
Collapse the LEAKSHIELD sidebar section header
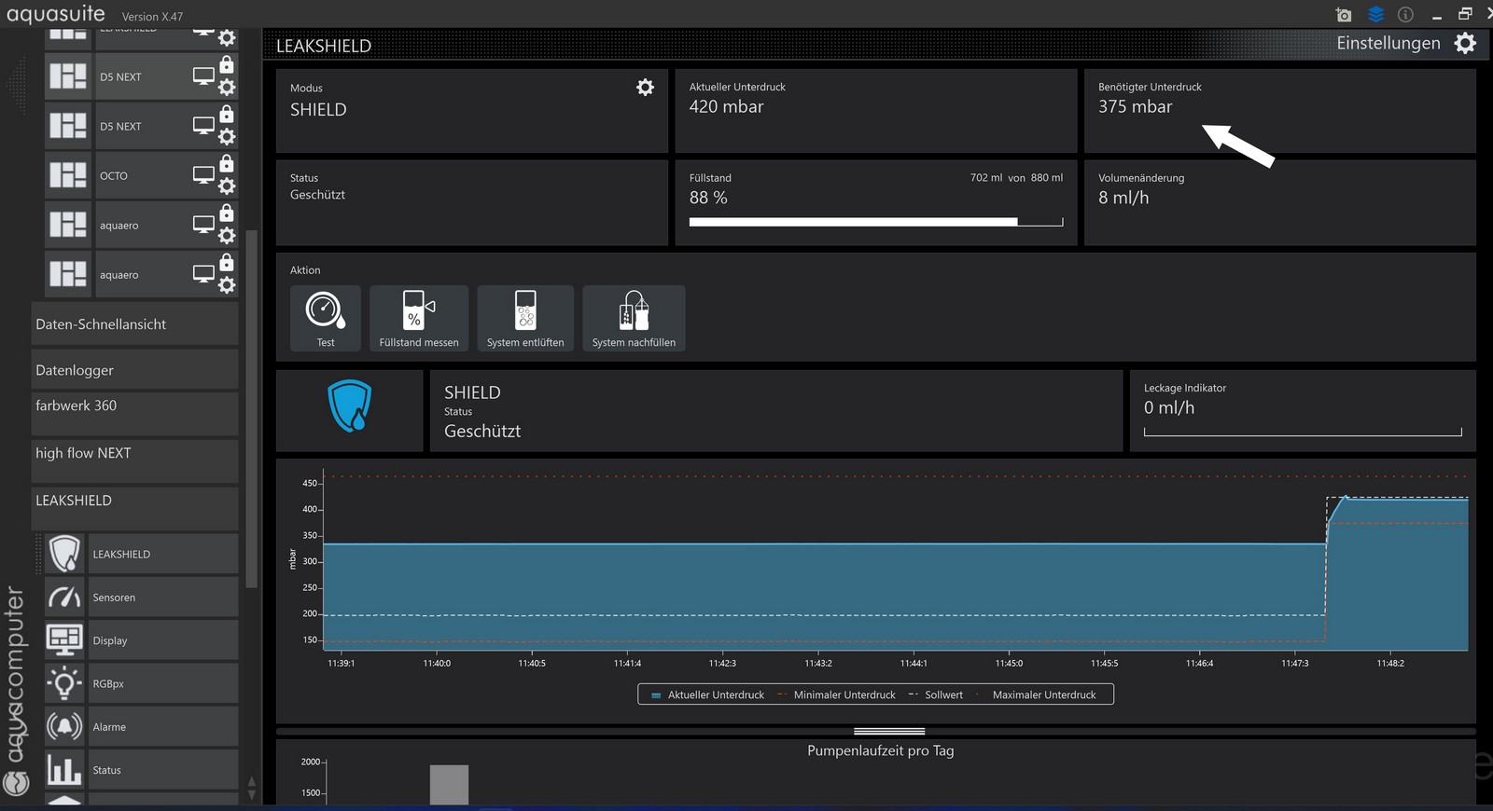pos(134,508)
